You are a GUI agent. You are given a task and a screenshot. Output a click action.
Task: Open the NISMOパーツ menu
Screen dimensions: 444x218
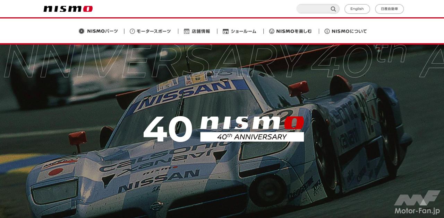98,31
